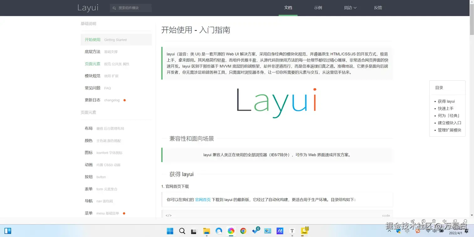Viewport: 474px width, 237px height.
Task: Open 页面元素 规范 公共类 属性 sidebar item
Action: click(x=116, y=64)
